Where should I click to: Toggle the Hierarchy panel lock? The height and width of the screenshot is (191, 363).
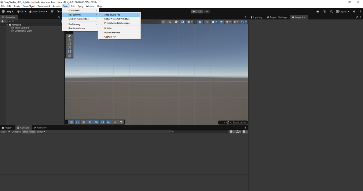[59, 17]
